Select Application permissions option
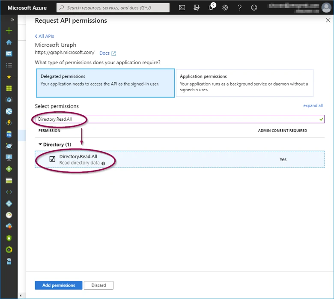Image resolution: width=334 pixels, height=299 pixels. 245,83
